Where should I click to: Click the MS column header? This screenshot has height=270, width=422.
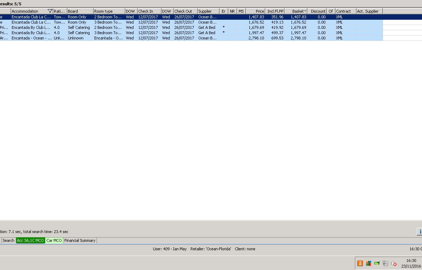(241, 11)
